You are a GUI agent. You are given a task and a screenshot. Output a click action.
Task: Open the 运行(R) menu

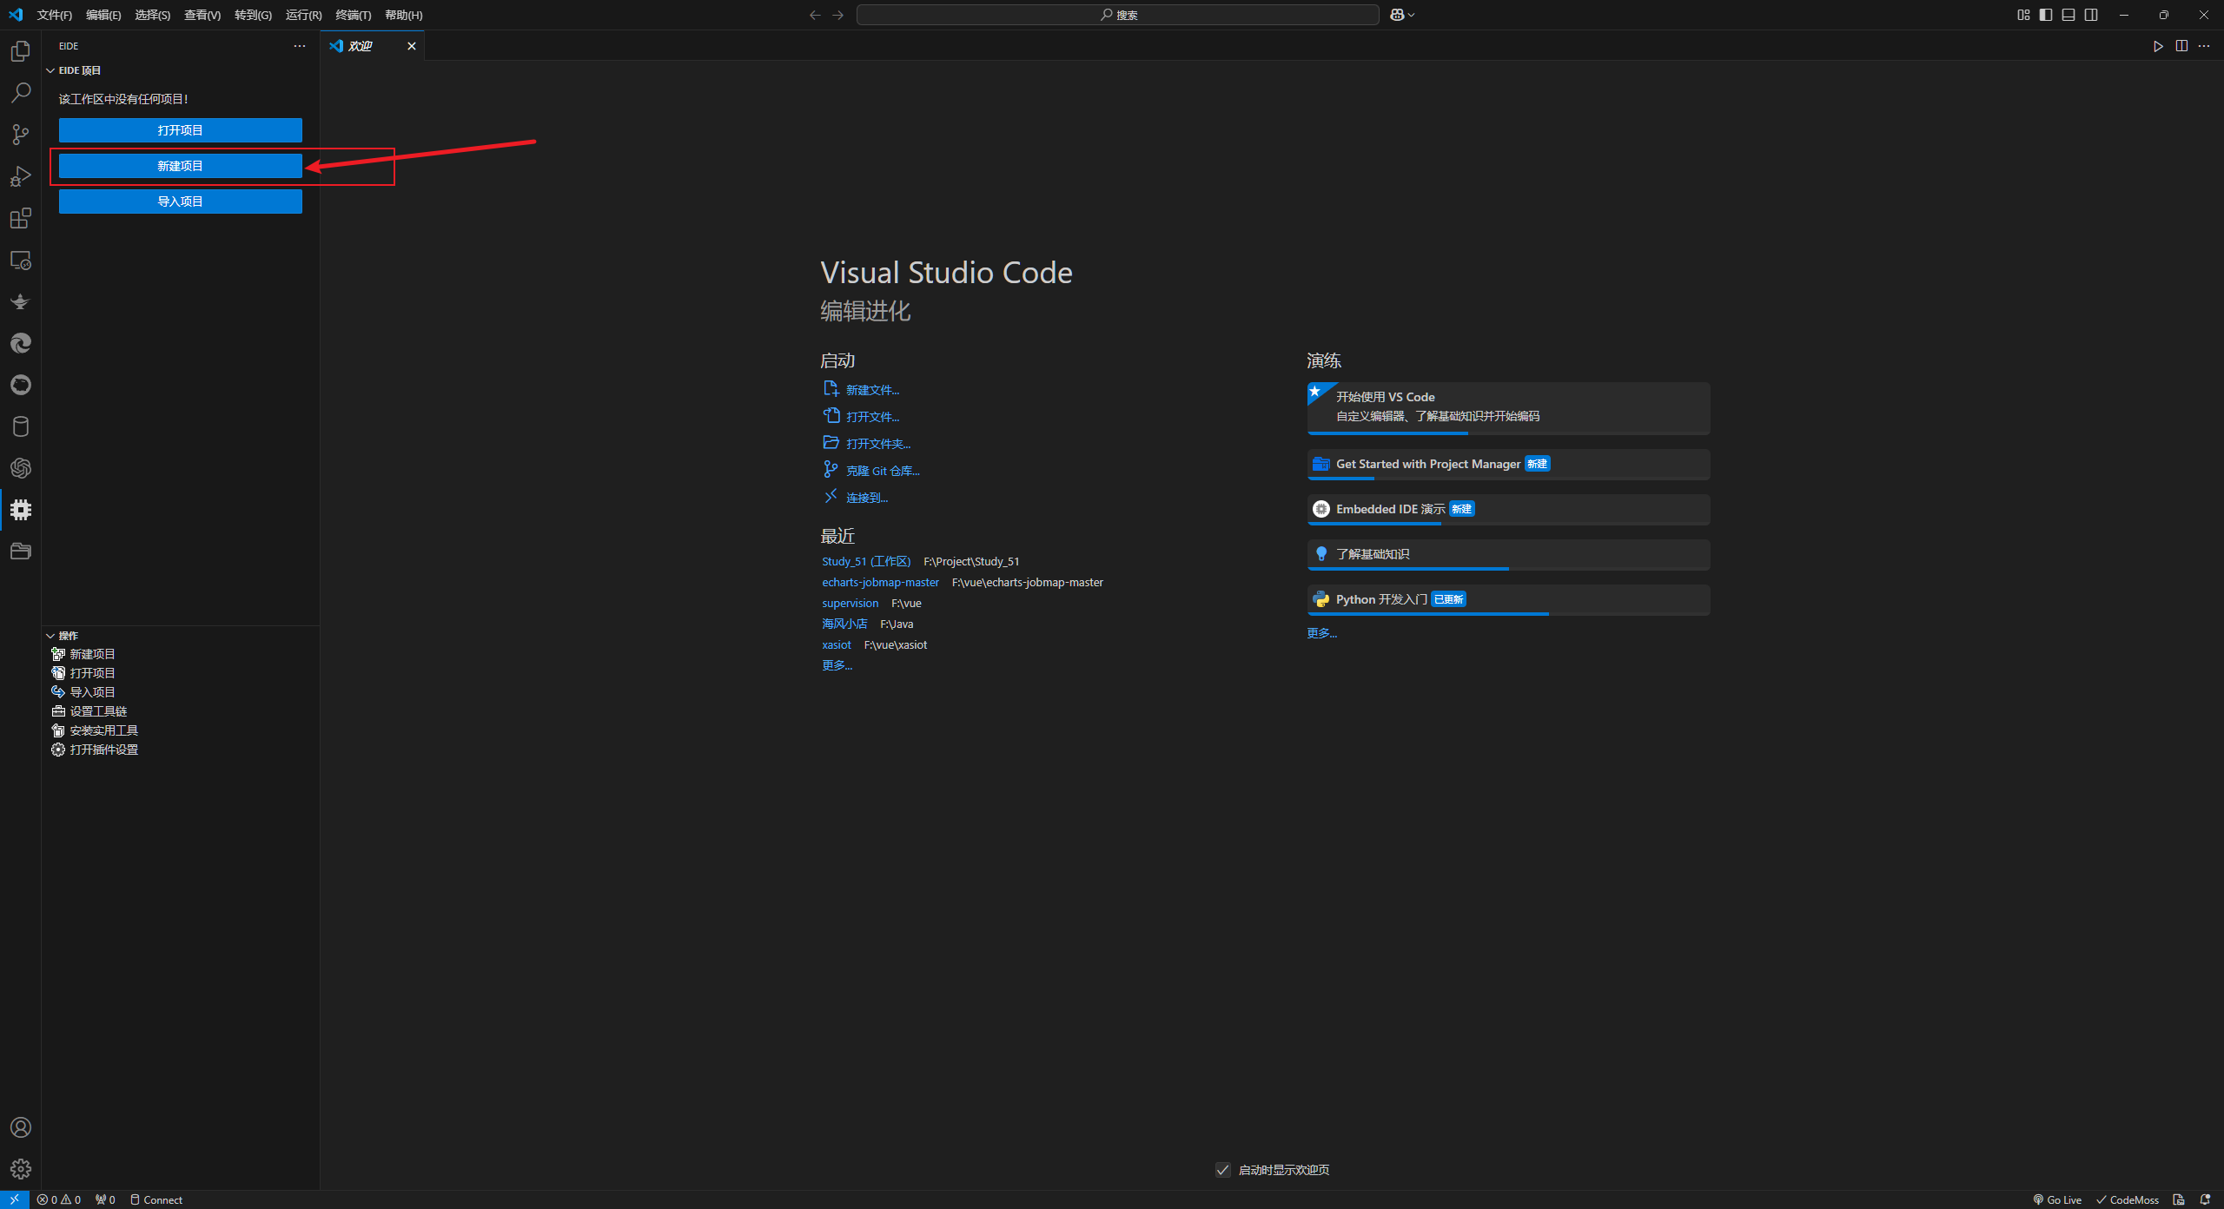(303, 15)
